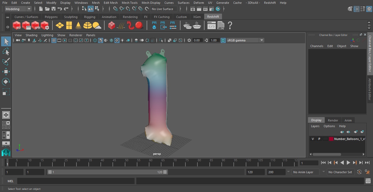
Task: Select the arrow Select Tool
Action: point(6,41)
